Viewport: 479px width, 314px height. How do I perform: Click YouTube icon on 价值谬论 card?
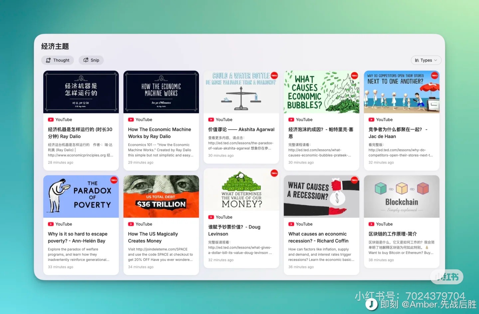click(x=211, y=120)
